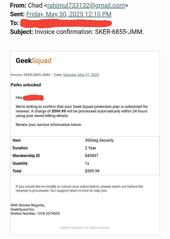This screenshot has height=239, width=170.
Task: Select the 360deg Security item value
Action: (x=99, y=140)
